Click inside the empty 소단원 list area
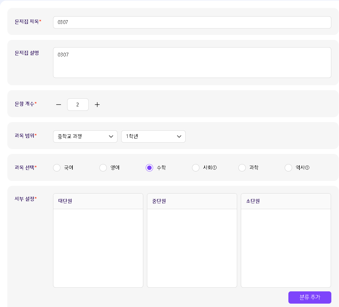The width and height of the screenshot is (339, 307). pyautogui.click(x=286, y=248)
